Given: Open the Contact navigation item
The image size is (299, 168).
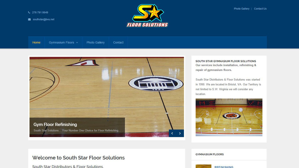Looking at the screenshot, I should [x=118, y=43].
